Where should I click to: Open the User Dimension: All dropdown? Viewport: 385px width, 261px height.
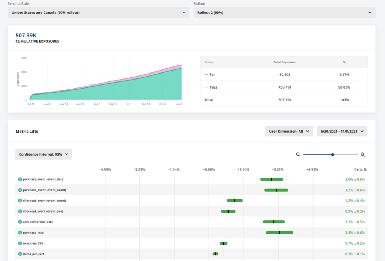tap(289, 132)
